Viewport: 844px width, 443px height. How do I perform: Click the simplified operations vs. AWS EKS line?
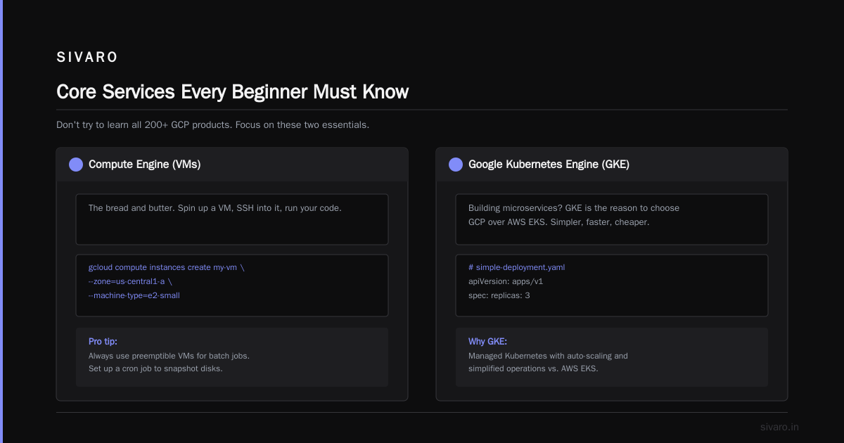click(x=533, y=368)
